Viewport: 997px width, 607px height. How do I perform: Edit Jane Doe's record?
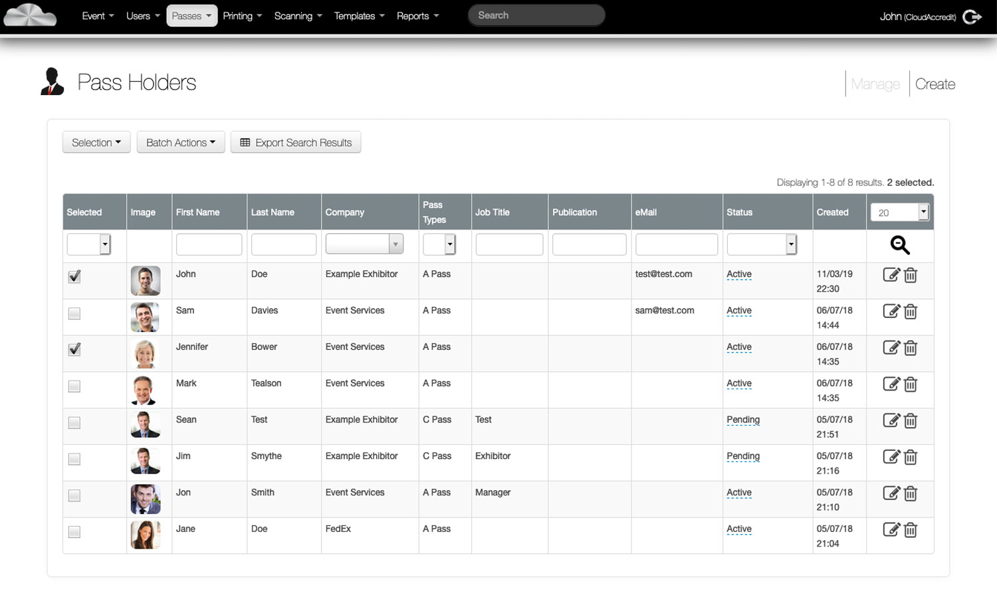point(891,530)
